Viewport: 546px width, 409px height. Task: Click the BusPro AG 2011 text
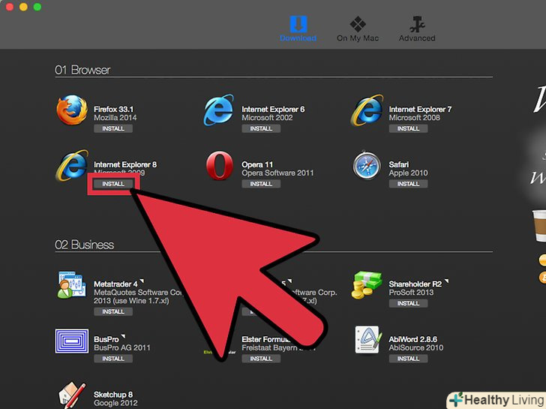click(121, 347)
